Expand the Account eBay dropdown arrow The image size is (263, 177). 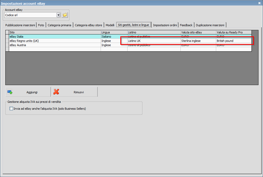tap(58, 15)
